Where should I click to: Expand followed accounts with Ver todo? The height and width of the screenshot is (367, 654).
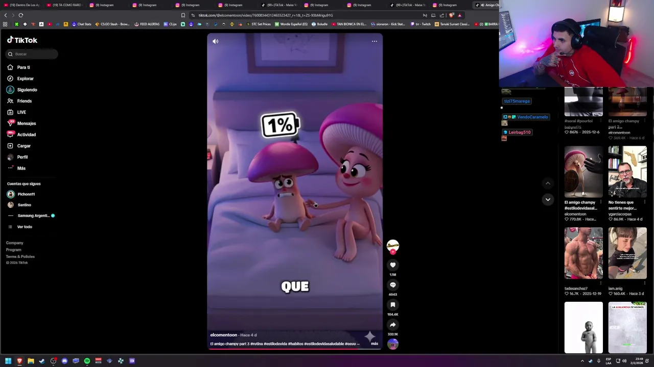(25, 227)
